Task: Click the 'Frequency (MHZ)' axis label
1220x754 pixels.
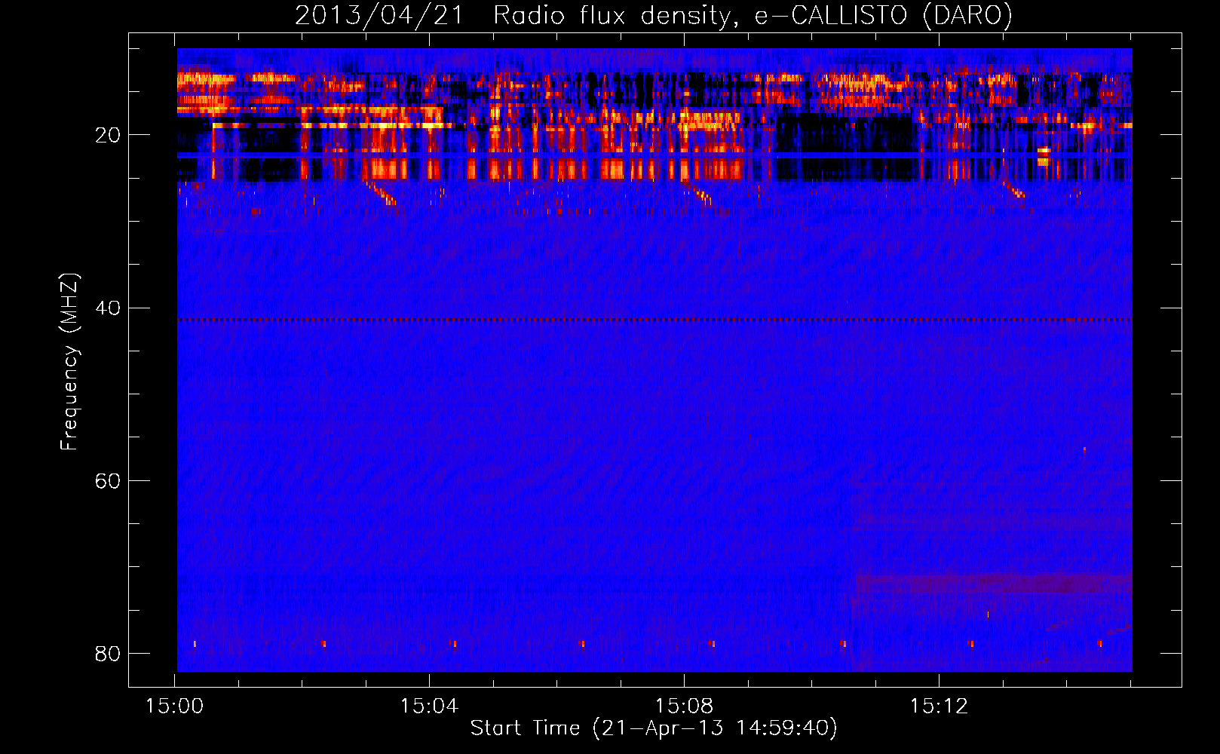Action: tap(69, 362)
